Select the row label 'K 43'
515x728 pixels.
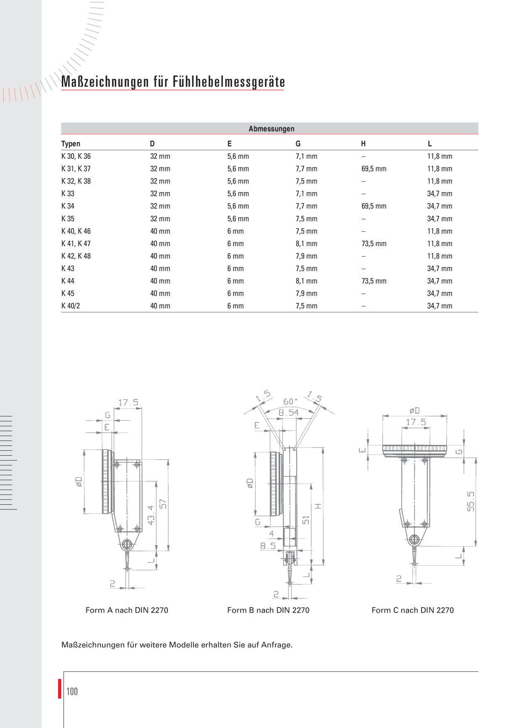[x=68, y=269]
